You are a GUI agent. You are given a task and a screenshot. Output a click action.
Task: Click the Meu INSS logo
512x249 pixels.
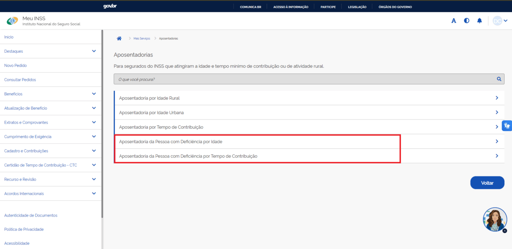(12, 21)
